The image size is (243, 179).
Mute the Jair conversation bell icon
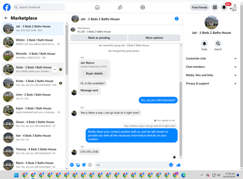click(x=204, y=44)
